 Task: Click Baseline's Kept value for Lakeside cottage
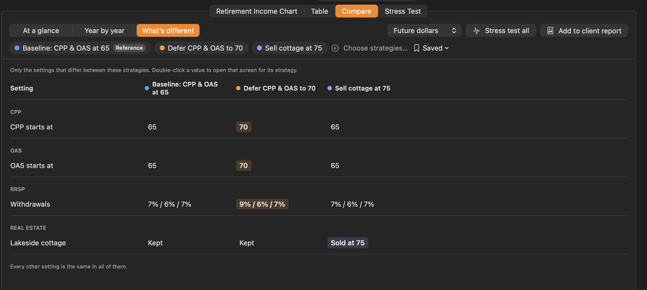click(x=155, y=243)
